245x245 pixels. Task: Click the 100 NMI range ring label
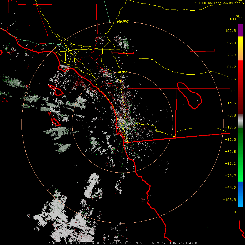tap(122, 22)
